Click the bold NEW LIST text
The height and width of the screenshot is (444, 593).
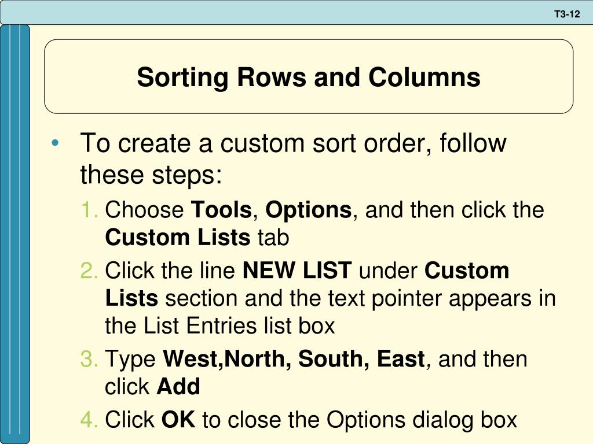[297, 271]
